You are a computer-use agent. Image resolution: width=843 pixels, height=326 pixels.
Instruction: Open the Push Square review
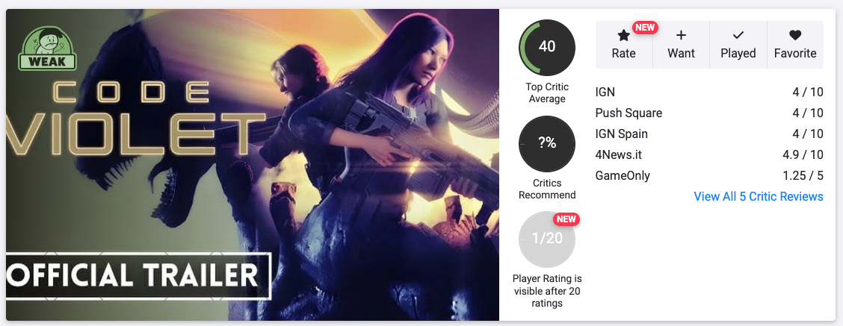click(x=709, y=113)
